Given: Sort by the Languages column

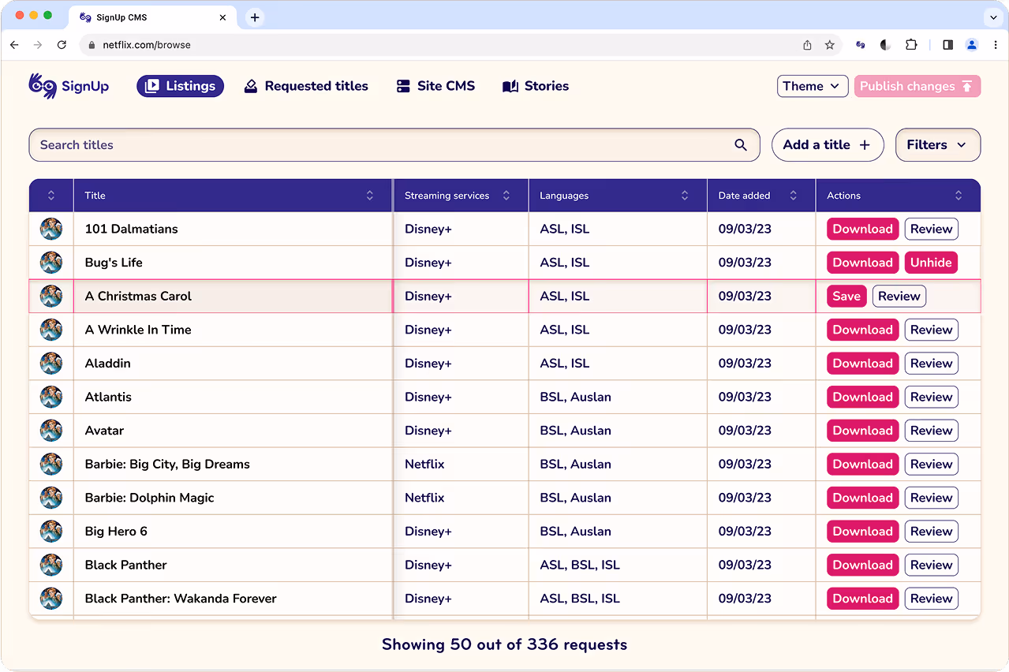Looking at the screenshot, I should (685, 196).
